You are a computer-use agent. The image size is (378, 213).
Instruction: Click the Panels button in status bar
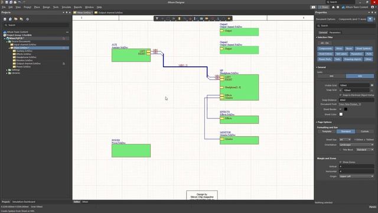pyautogui.click(x=373, y=207)
